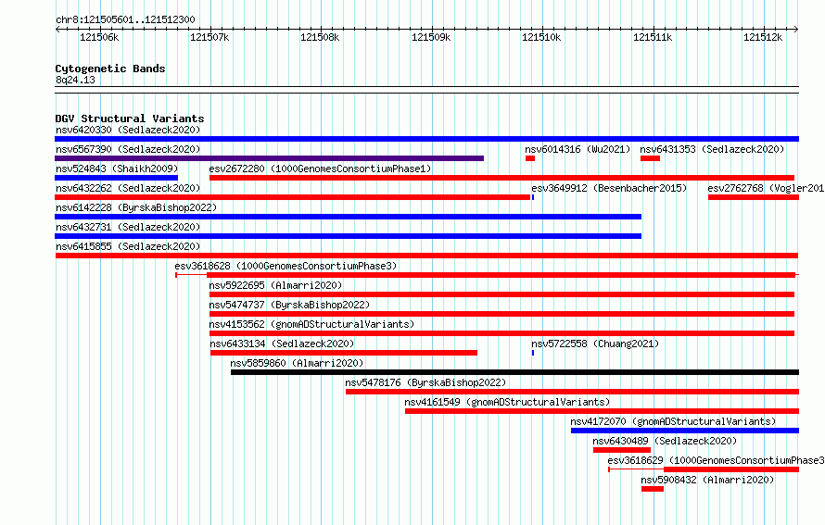Open the nsv6567390 (Sedlazeck2020) label
Viewport: 825px width, 525px height.
(128, 149)
